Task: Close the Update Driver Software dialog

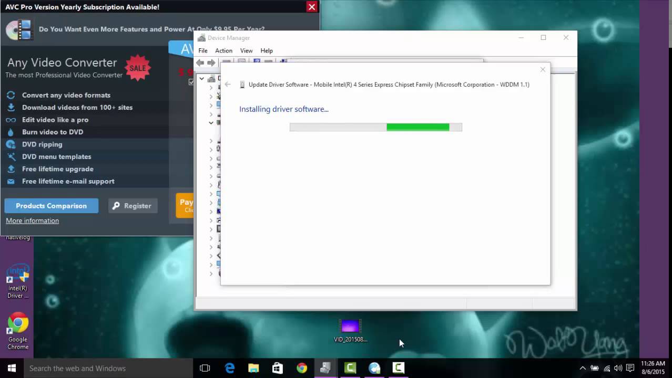Action: coord(543,69)
